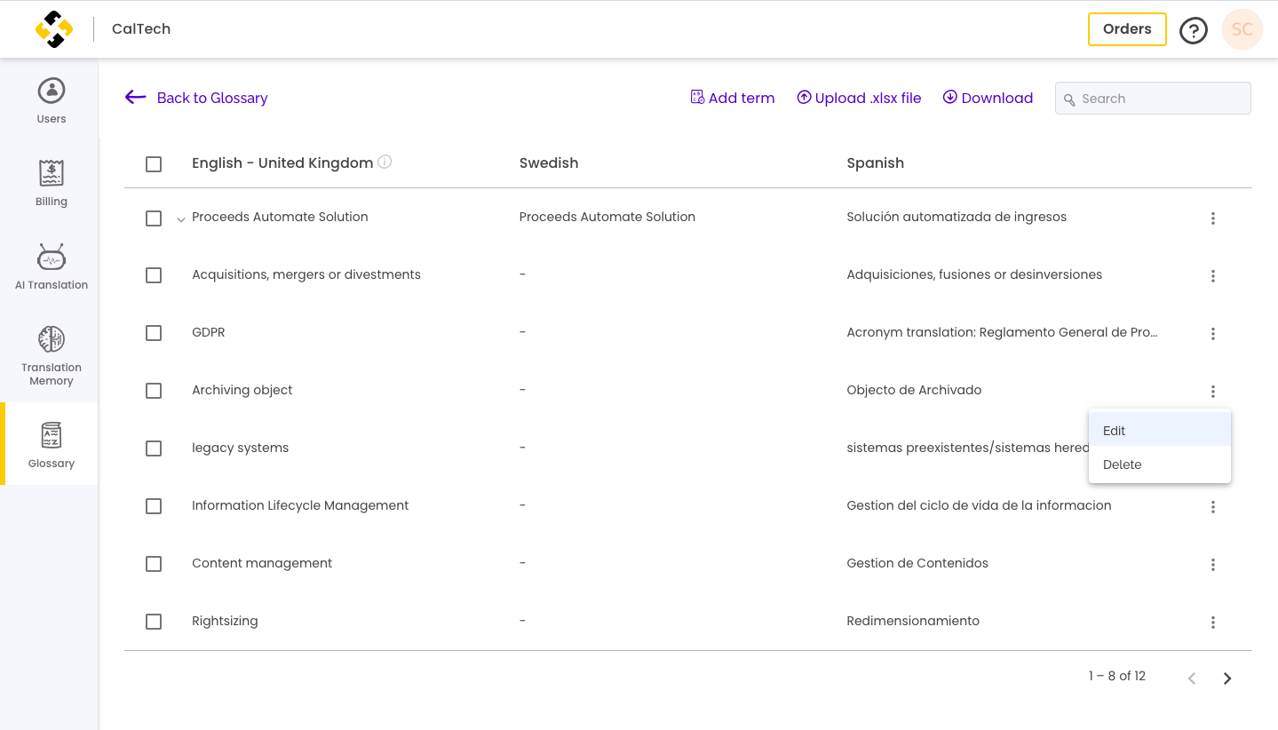Toggle the select-all checkbox in the header
This screenshot has width=1278, height=730.
point(154,164)
